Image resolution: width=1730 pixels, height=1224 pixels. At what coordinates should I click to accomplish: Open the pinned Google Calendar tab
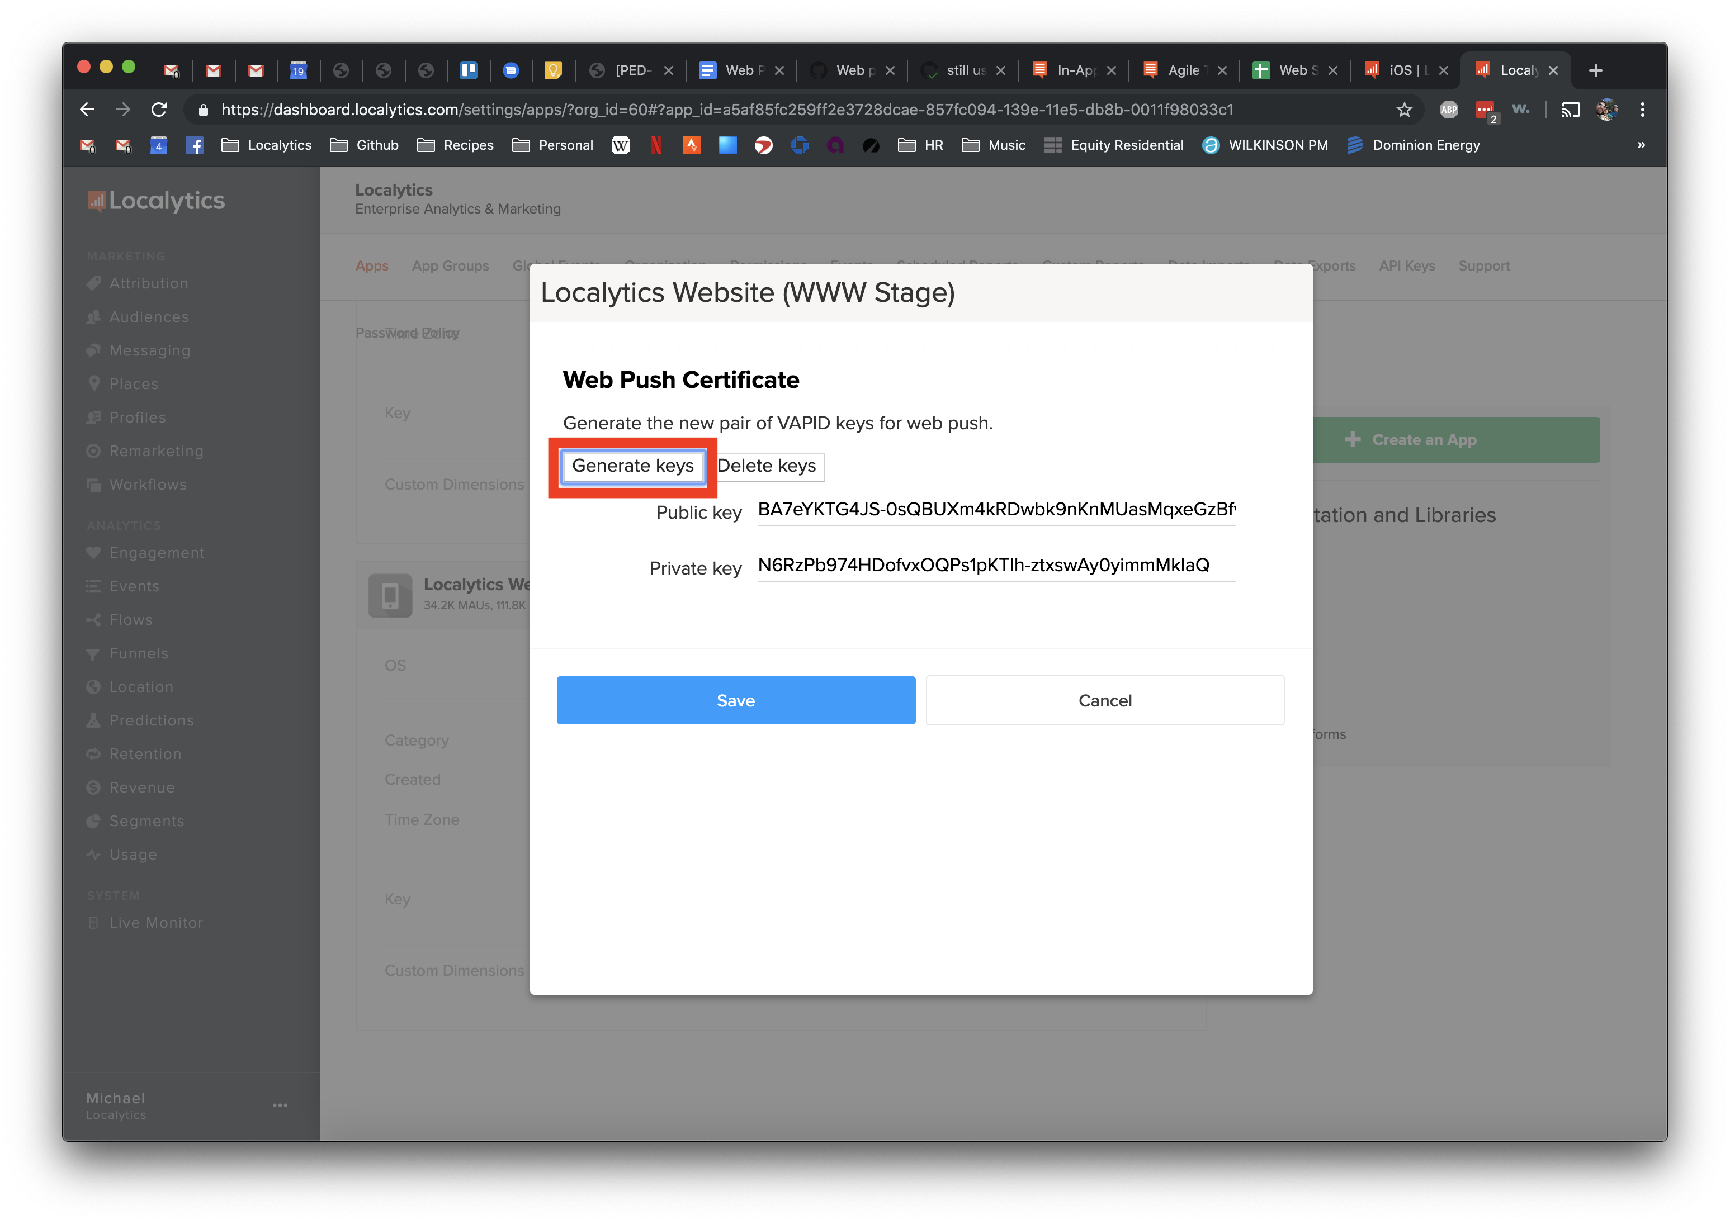tap(299, 71)
